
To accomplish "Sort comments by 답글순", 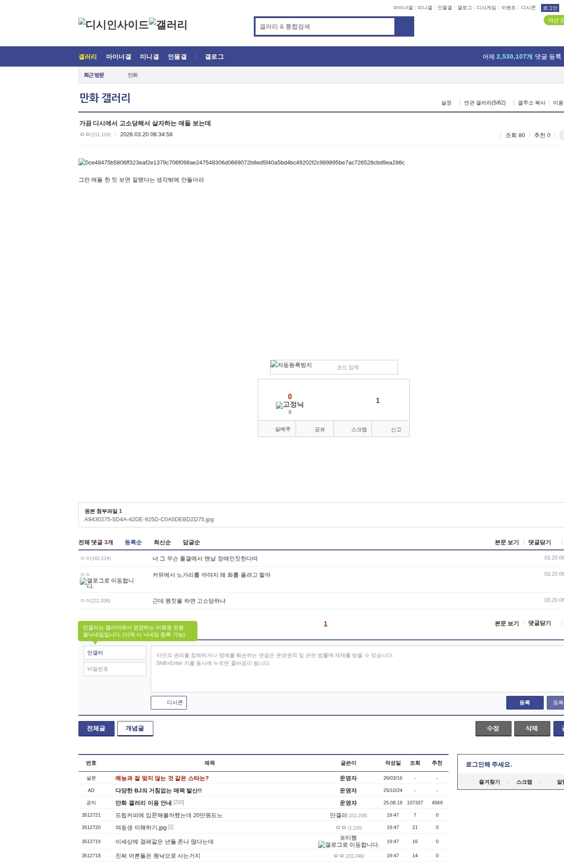I will [x=191, y=542].
